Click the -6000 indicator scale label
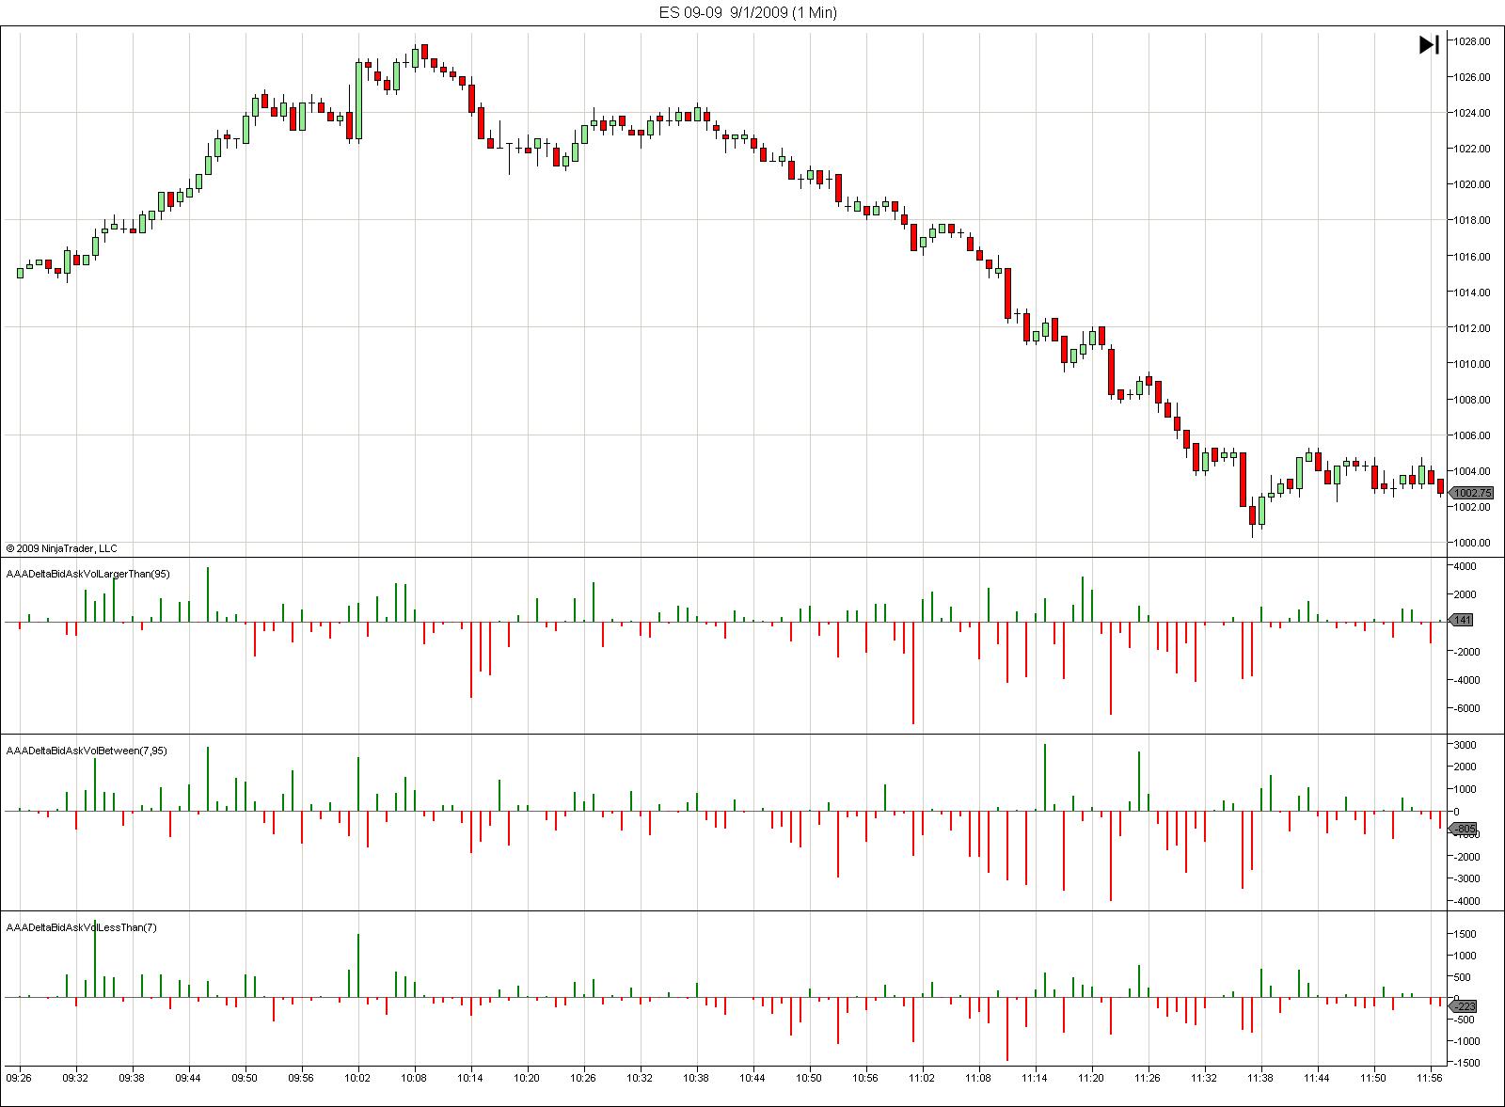The height and width of the screenshot is (1107, 1505). (1467, 708)
